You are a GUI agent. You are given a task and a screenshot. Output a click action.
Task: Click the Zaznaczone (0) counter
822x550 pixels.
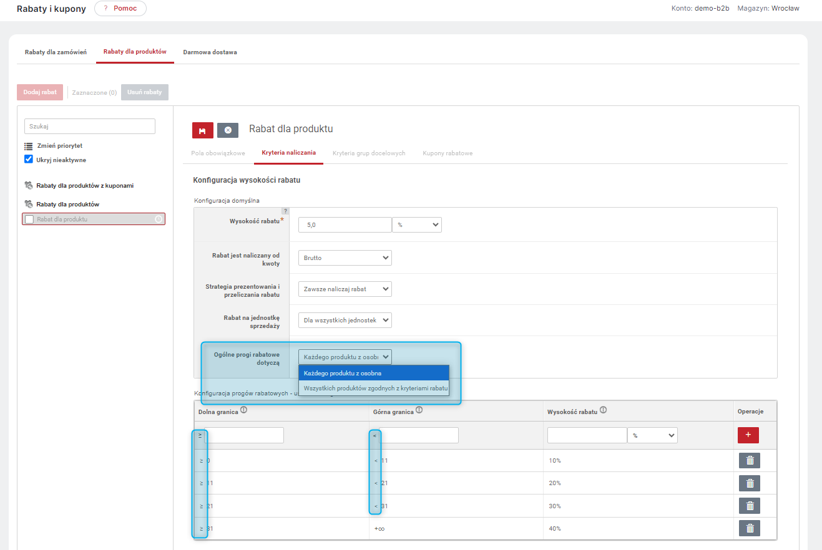point(94,93)
